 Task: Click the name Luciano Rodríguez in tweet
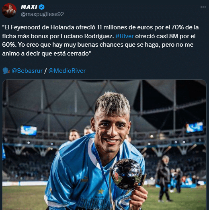click(x=87, y=36)
